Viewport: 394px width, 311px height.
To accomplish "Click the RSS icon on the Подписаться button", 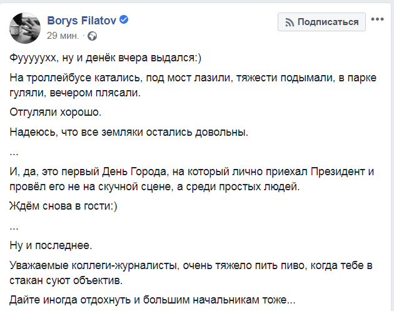I will [x=289, y=22].
